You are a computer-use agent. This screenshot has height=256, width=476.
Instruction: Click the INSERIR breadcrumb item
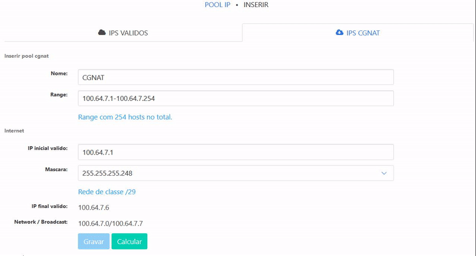(x=257, y=5)
